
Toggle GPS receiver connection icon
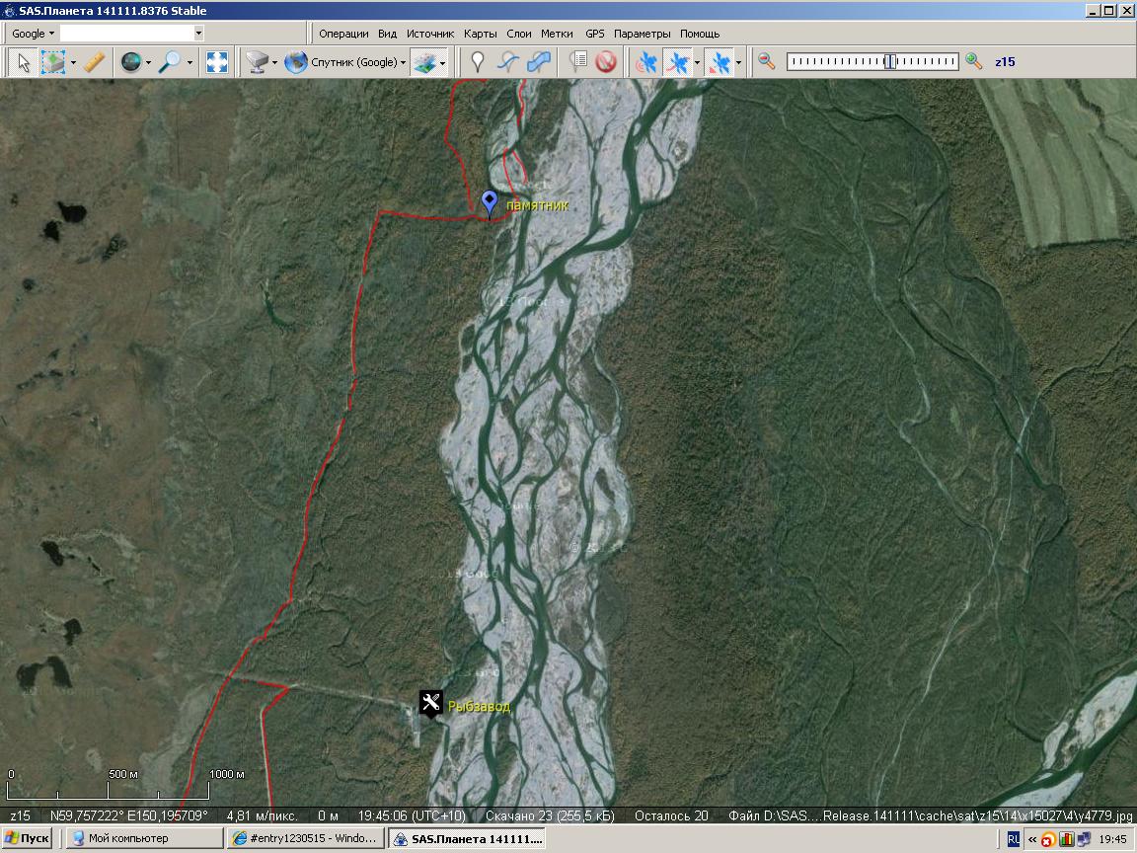647,62
